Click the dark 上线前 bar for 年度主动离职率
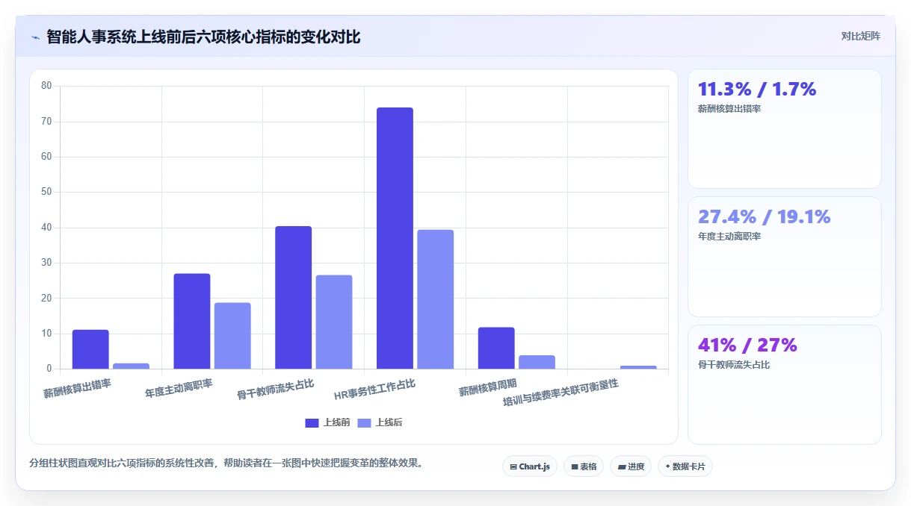The image size is (911, 506). (192, 321)
